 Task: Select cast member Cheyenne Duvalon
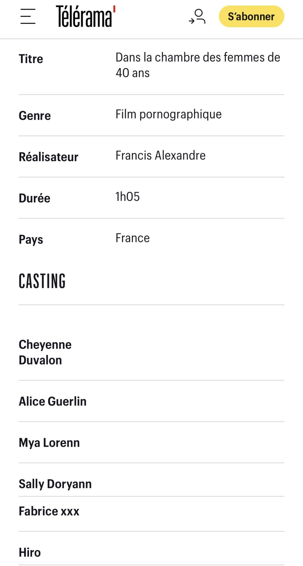45,352
